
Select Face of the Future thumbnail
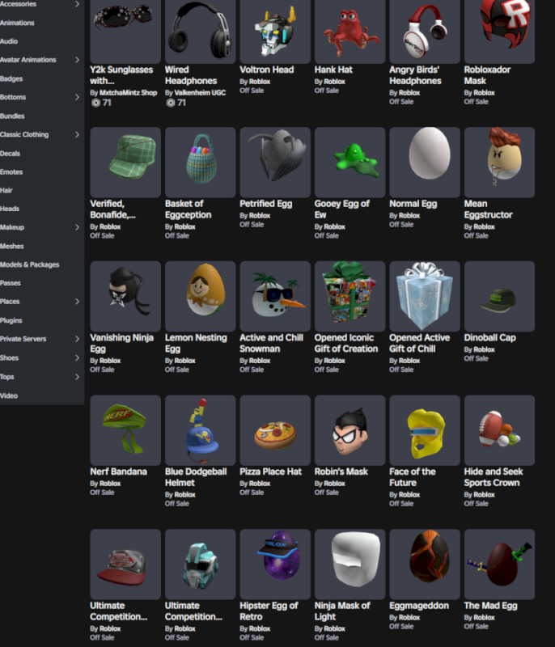(425, 430)
